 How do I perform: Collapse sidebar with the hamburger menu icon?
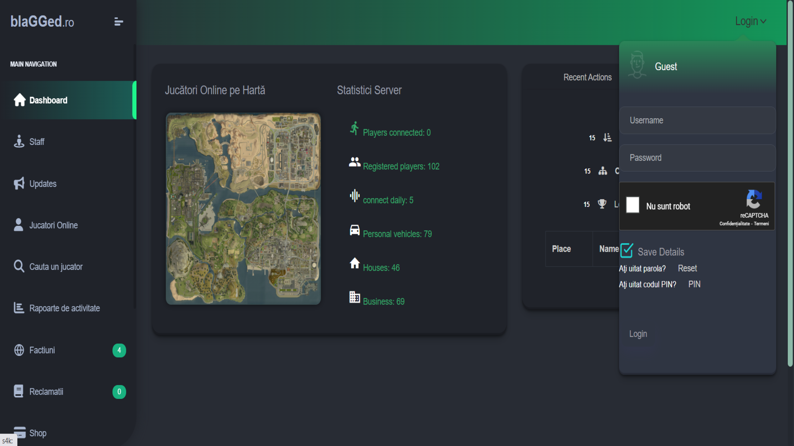point(118,22)
